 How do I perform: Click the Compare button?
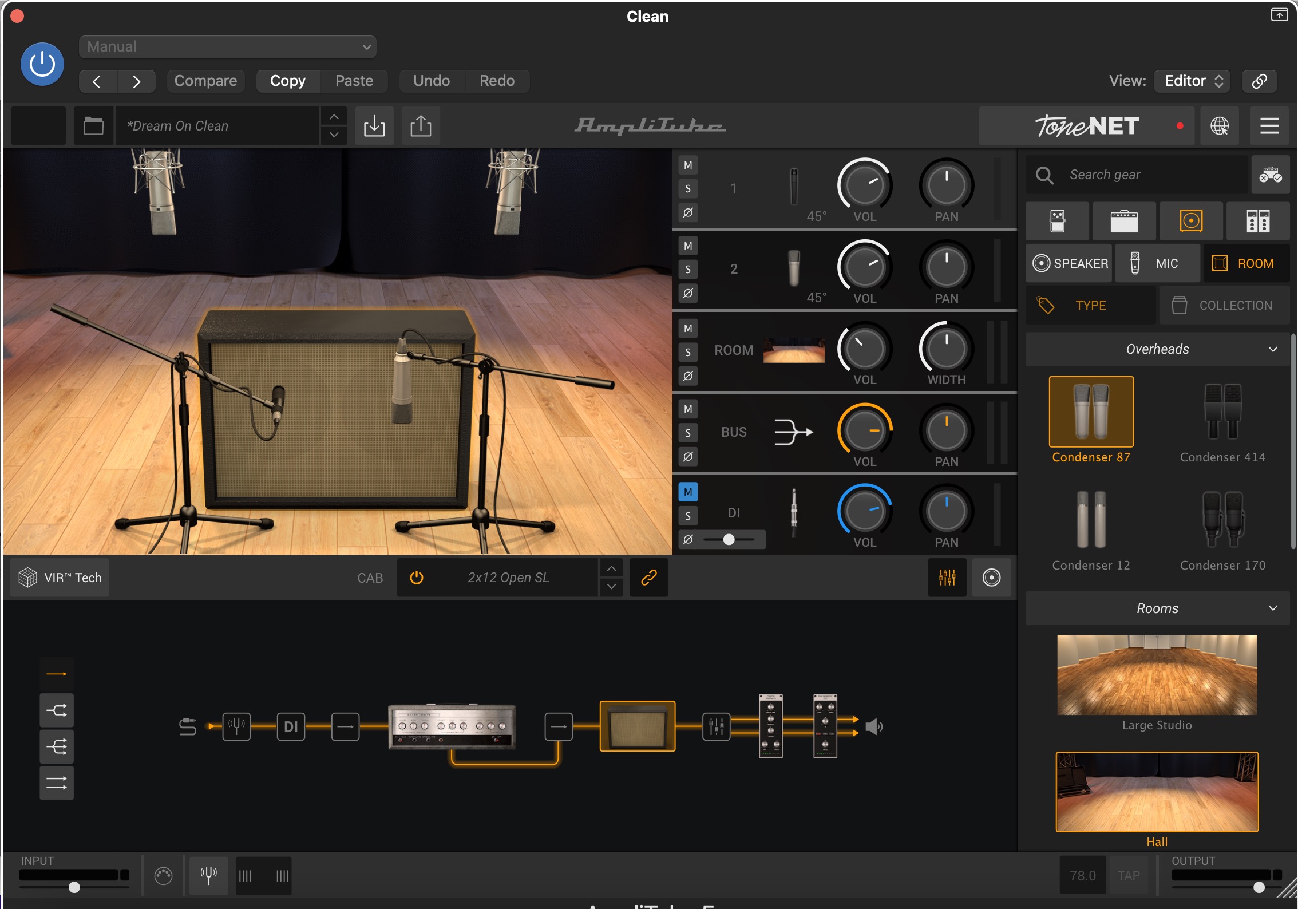(x=205, y=81)
